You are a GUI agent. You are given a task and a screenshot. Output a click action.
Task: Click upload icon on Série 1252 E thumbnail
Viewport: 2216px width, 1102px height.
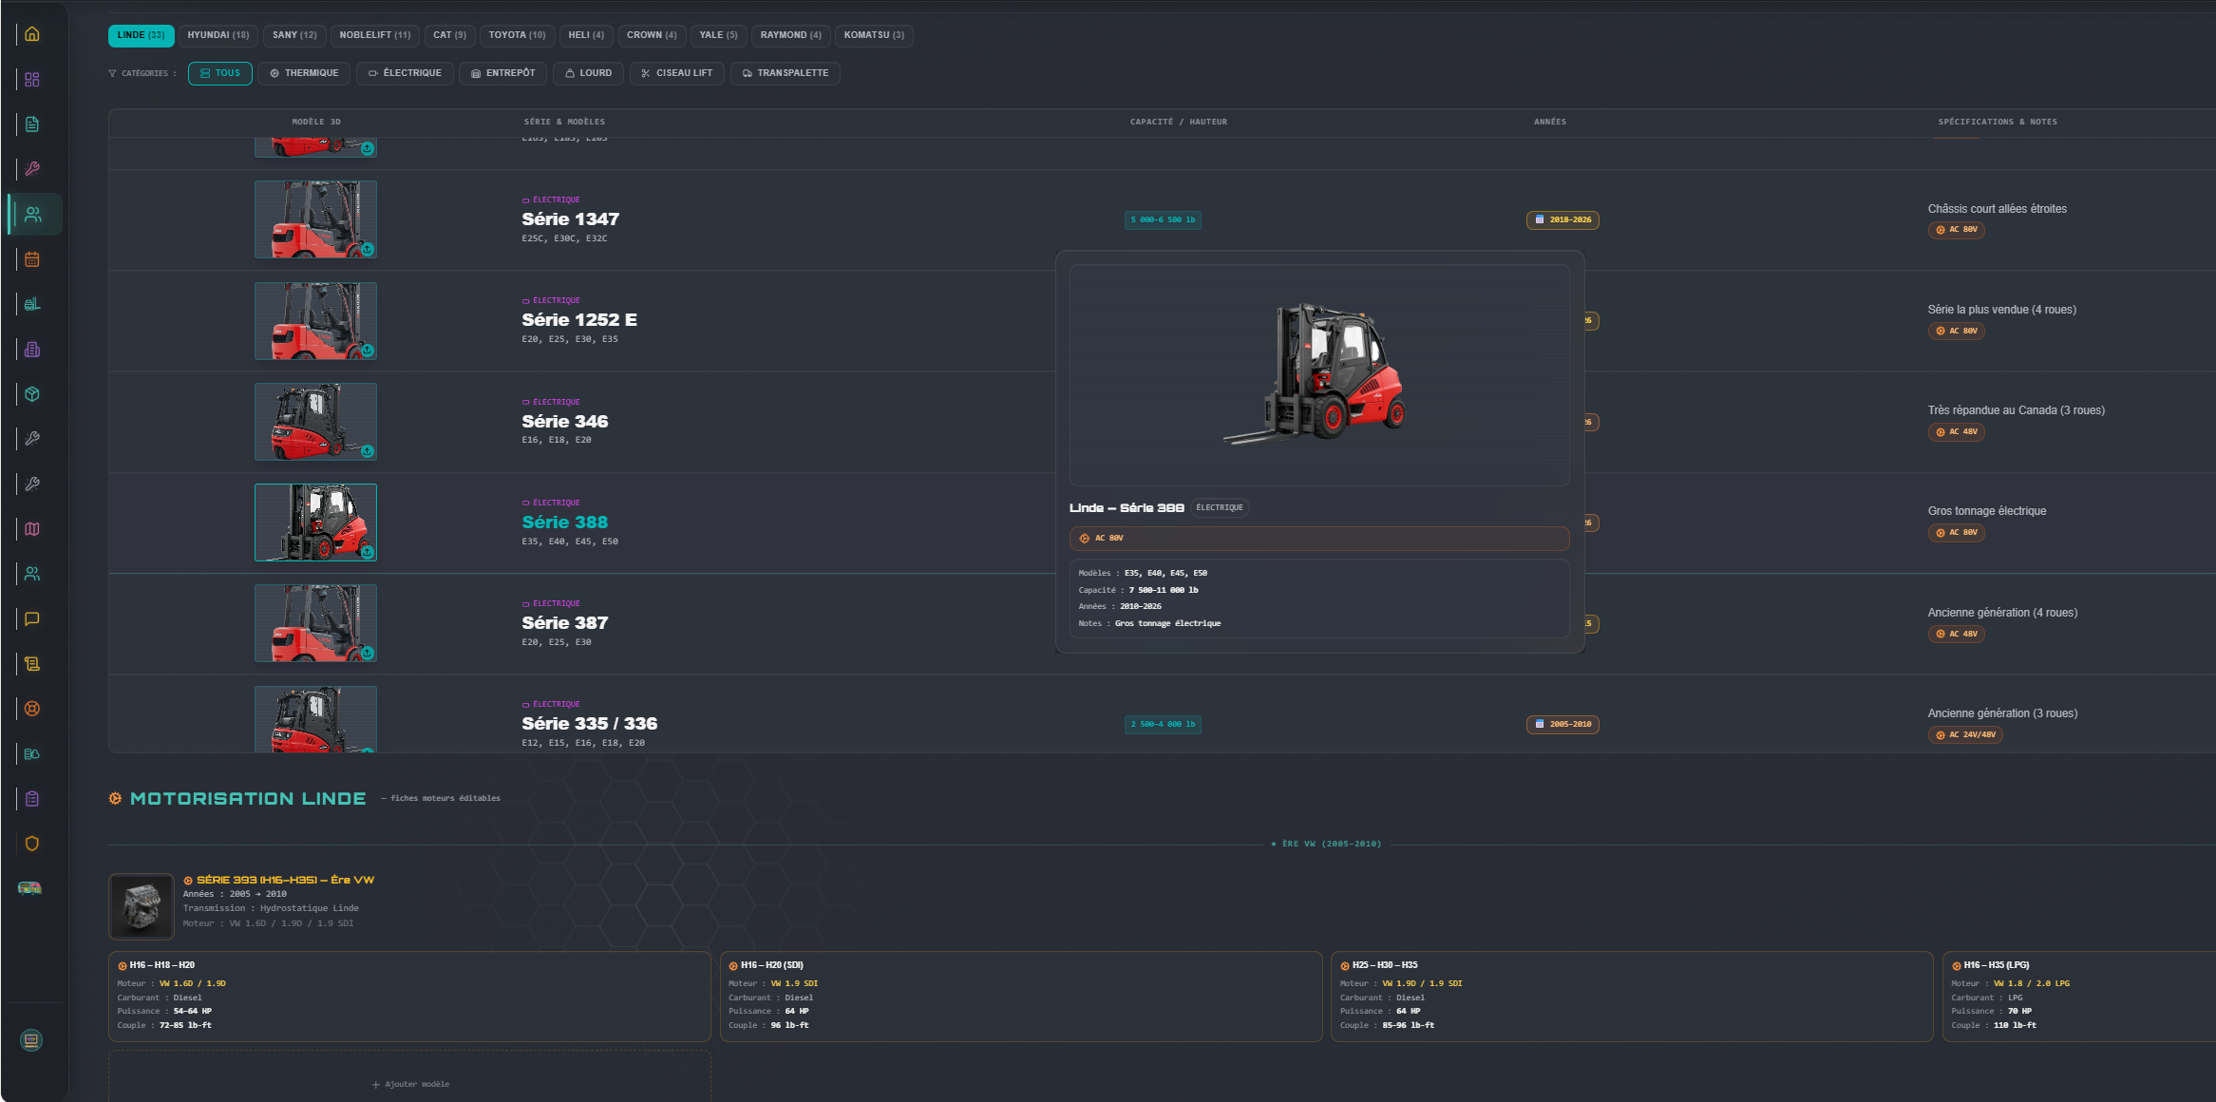(367, 351)
